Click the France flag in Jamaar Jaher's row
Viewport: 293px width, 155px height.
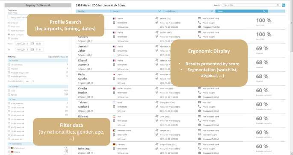tap(114, 47)
